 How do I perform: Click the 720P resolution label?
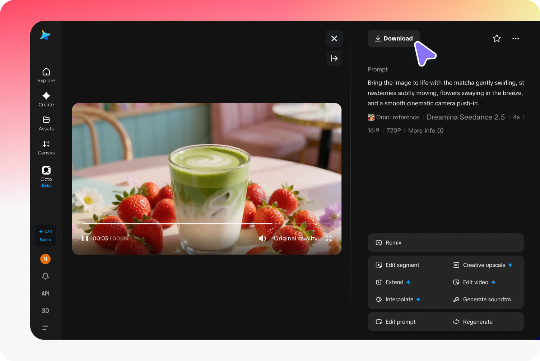(394, 131)
